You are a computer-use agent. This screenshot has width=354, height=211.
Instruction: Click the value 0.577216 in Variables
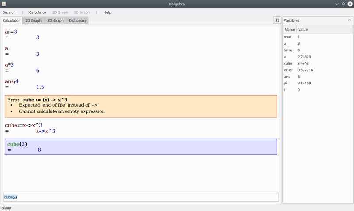[x=305, y=70]
